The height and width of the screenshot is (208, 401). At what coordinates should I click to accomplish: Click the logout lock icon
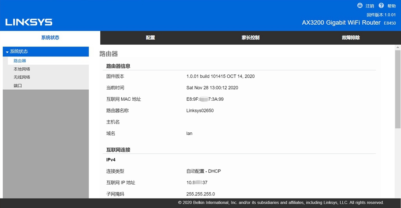360,5
